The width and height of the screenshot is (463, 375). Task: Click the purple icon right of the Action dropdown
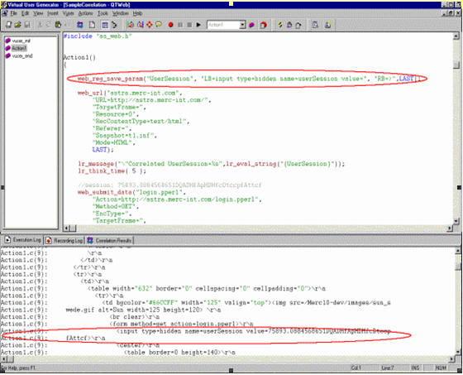pos(251,25)
